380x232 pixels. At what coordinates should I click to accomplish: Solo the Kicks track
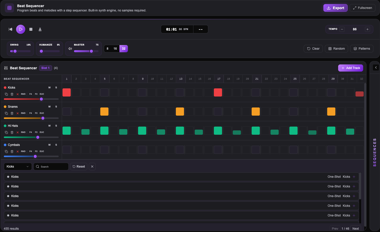point(56,88)
